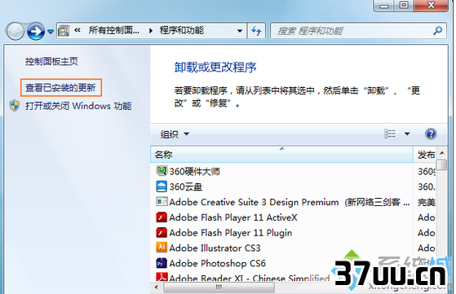Select the 360硬件大师 row text

point(195,172)
